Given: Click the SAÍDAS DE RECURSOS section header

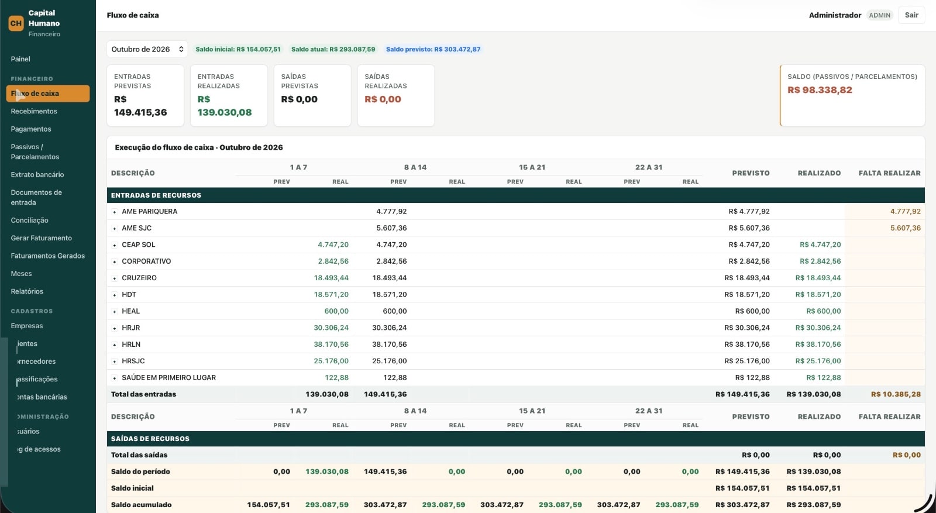Looking at the screenshot, I should [515, 439].
